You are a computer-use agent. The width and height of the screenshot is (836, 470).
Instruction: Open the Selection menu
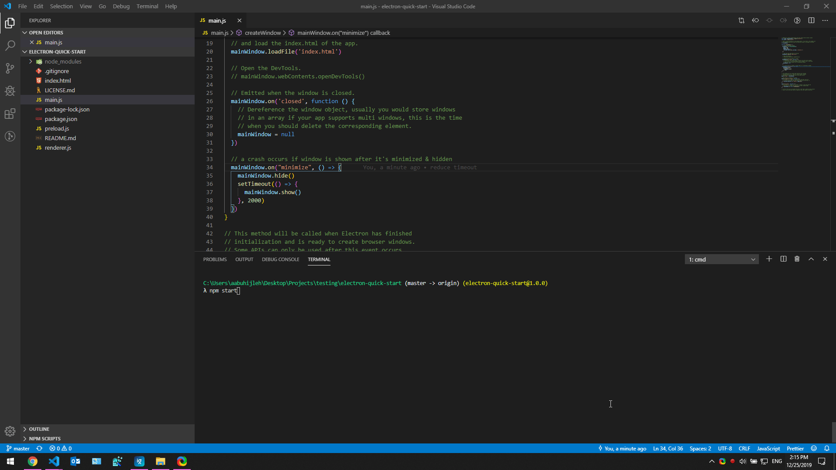click(61, 6)
